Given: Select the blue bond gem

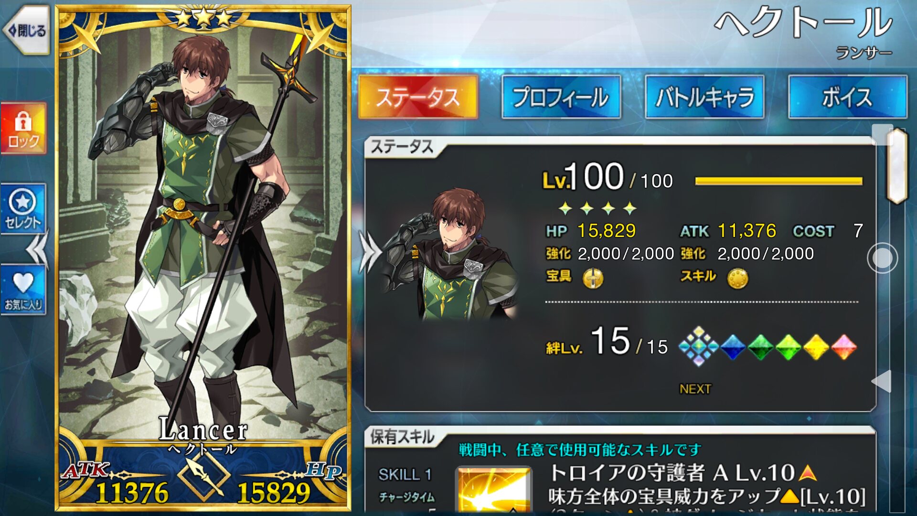Looking at the screenshot, I should click(x=733, y=347).
